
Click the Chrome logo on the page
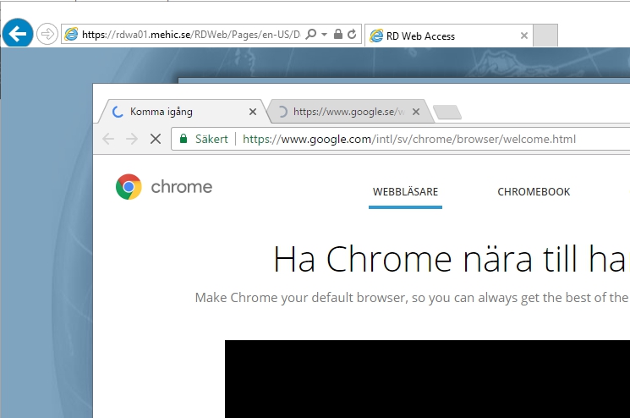point(164,187)
